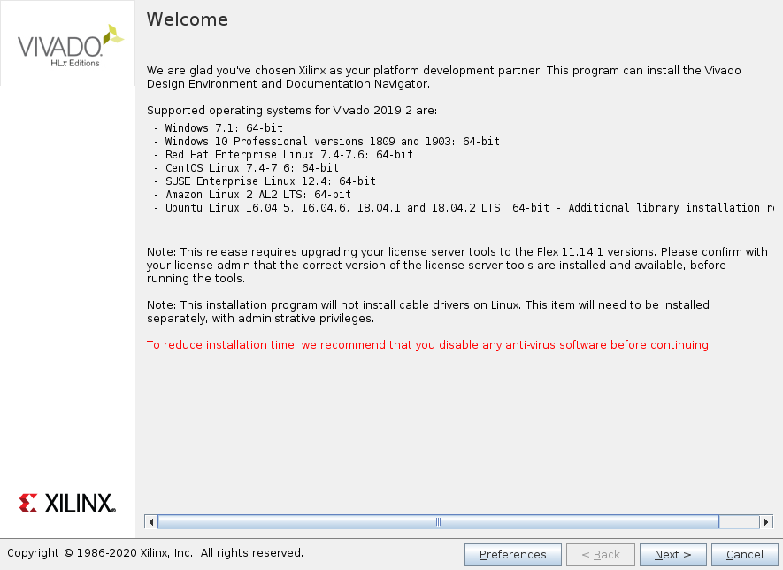Click 'Supported operating systems for Vivado 2019.2' text
The height and width of the screenshot is (570, 783).
[292, 111]
